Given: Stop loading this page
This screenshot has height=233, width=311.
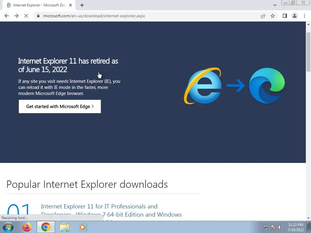Looking at the screenshot, I should click(26, 16).
